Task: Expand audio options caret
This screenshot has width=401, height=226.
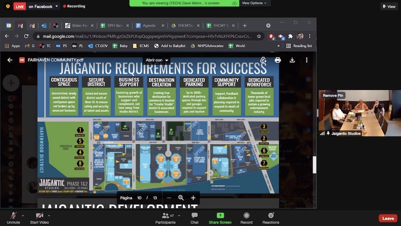Action: point(23,216)
